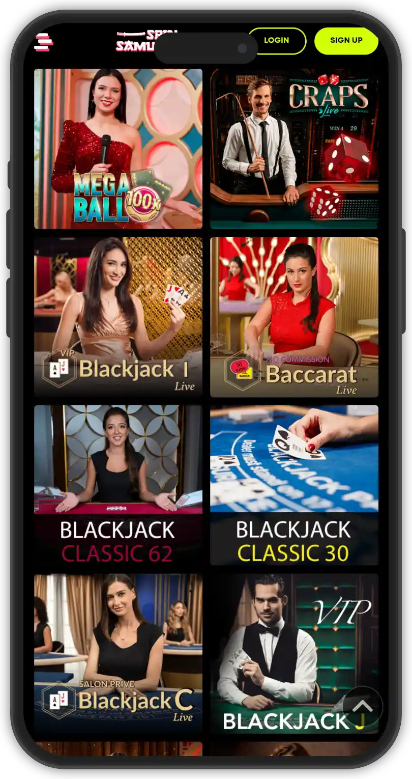
Task: Select the Blackjack Classic 30 tile
Action: 294,485
